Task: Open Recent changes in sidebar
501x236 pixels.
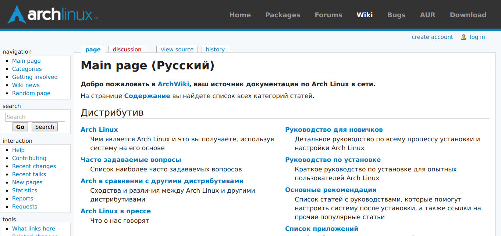Action: click(34, 166)
